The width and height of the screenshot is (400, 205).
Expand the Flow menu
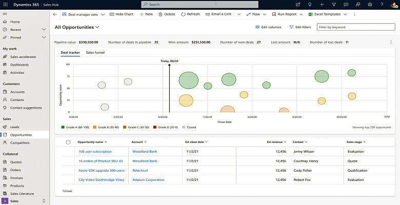(x=265, y=14)
